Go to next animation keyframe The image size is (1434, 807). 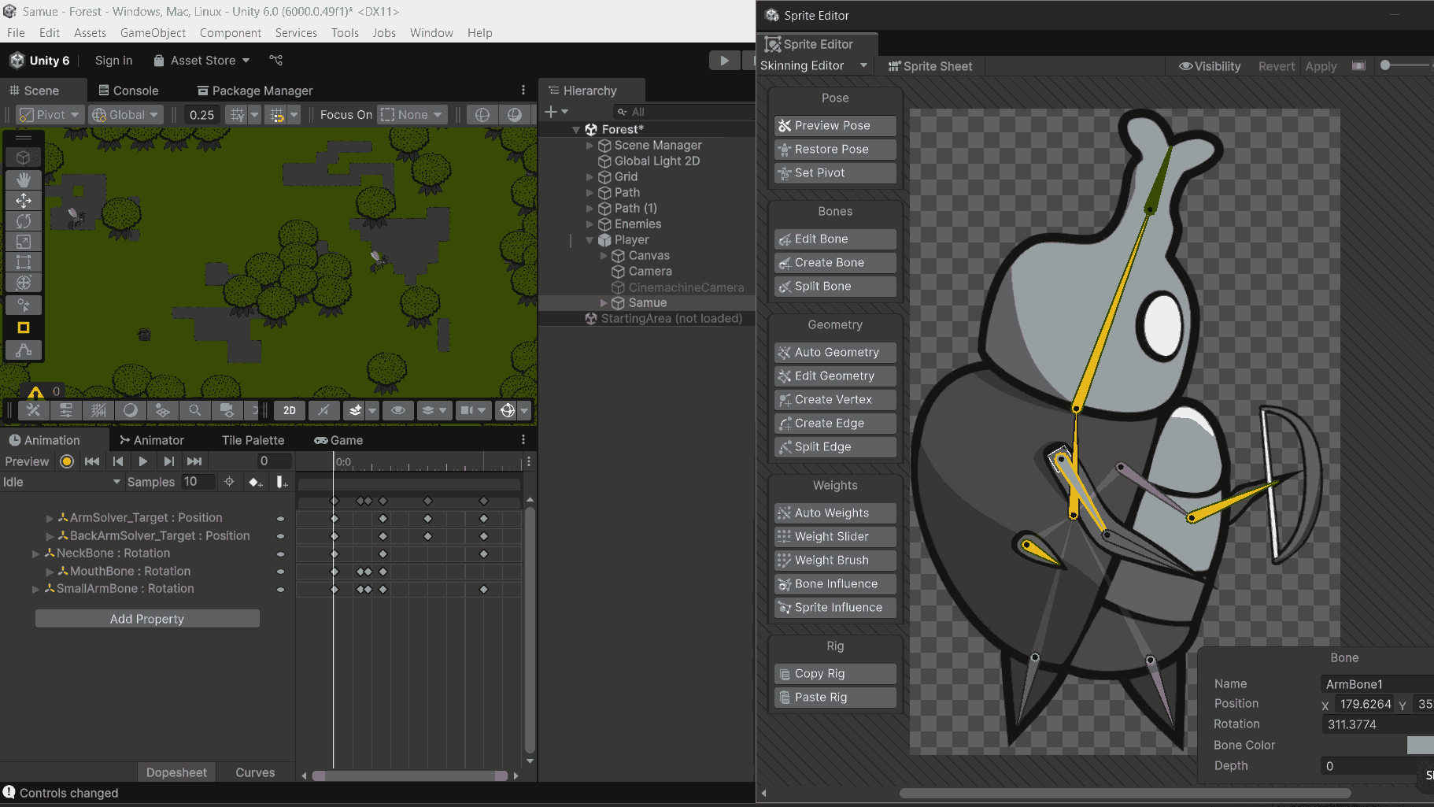(x=168, y=461)
